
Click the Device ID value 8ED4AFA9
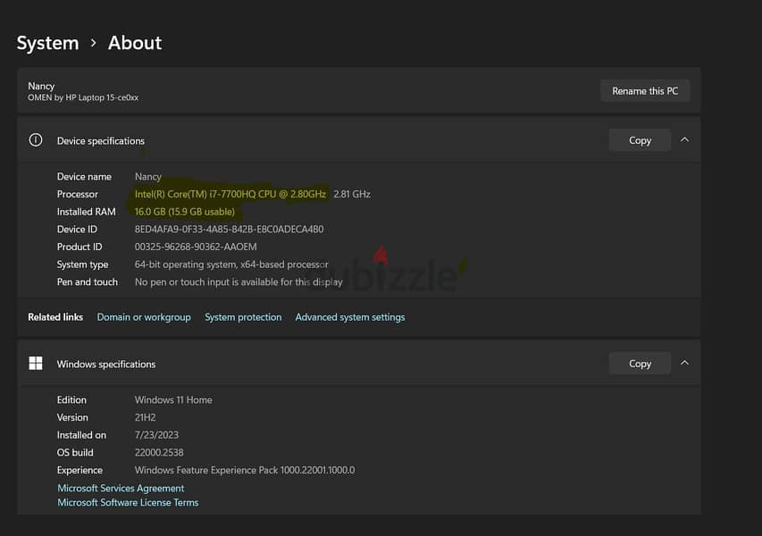tap(229, 229)
